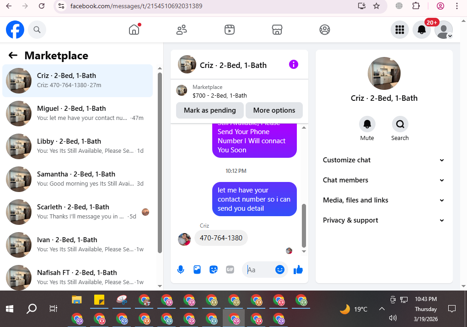The width and height of the screenshot is (467, 327).
Task: Click the large listing photo in info panel
Action: point(384,73)
